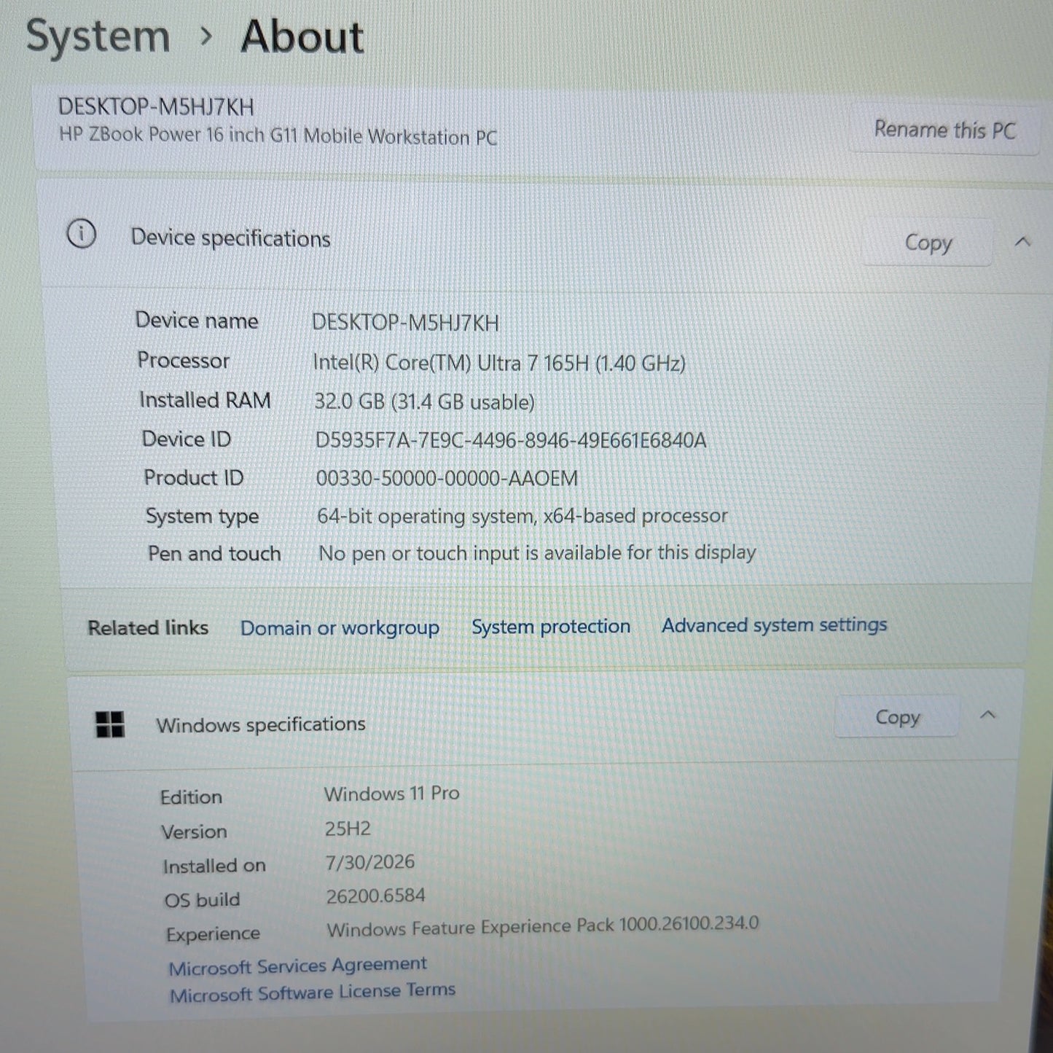Click the Device specifications info icon
The height and width of the screenshot is (1053, 1053).
(81, 235)
